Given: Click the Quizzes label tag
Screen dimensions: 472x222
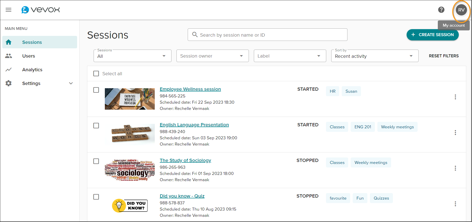Looking at the screenshot, I should click(381, 198).
